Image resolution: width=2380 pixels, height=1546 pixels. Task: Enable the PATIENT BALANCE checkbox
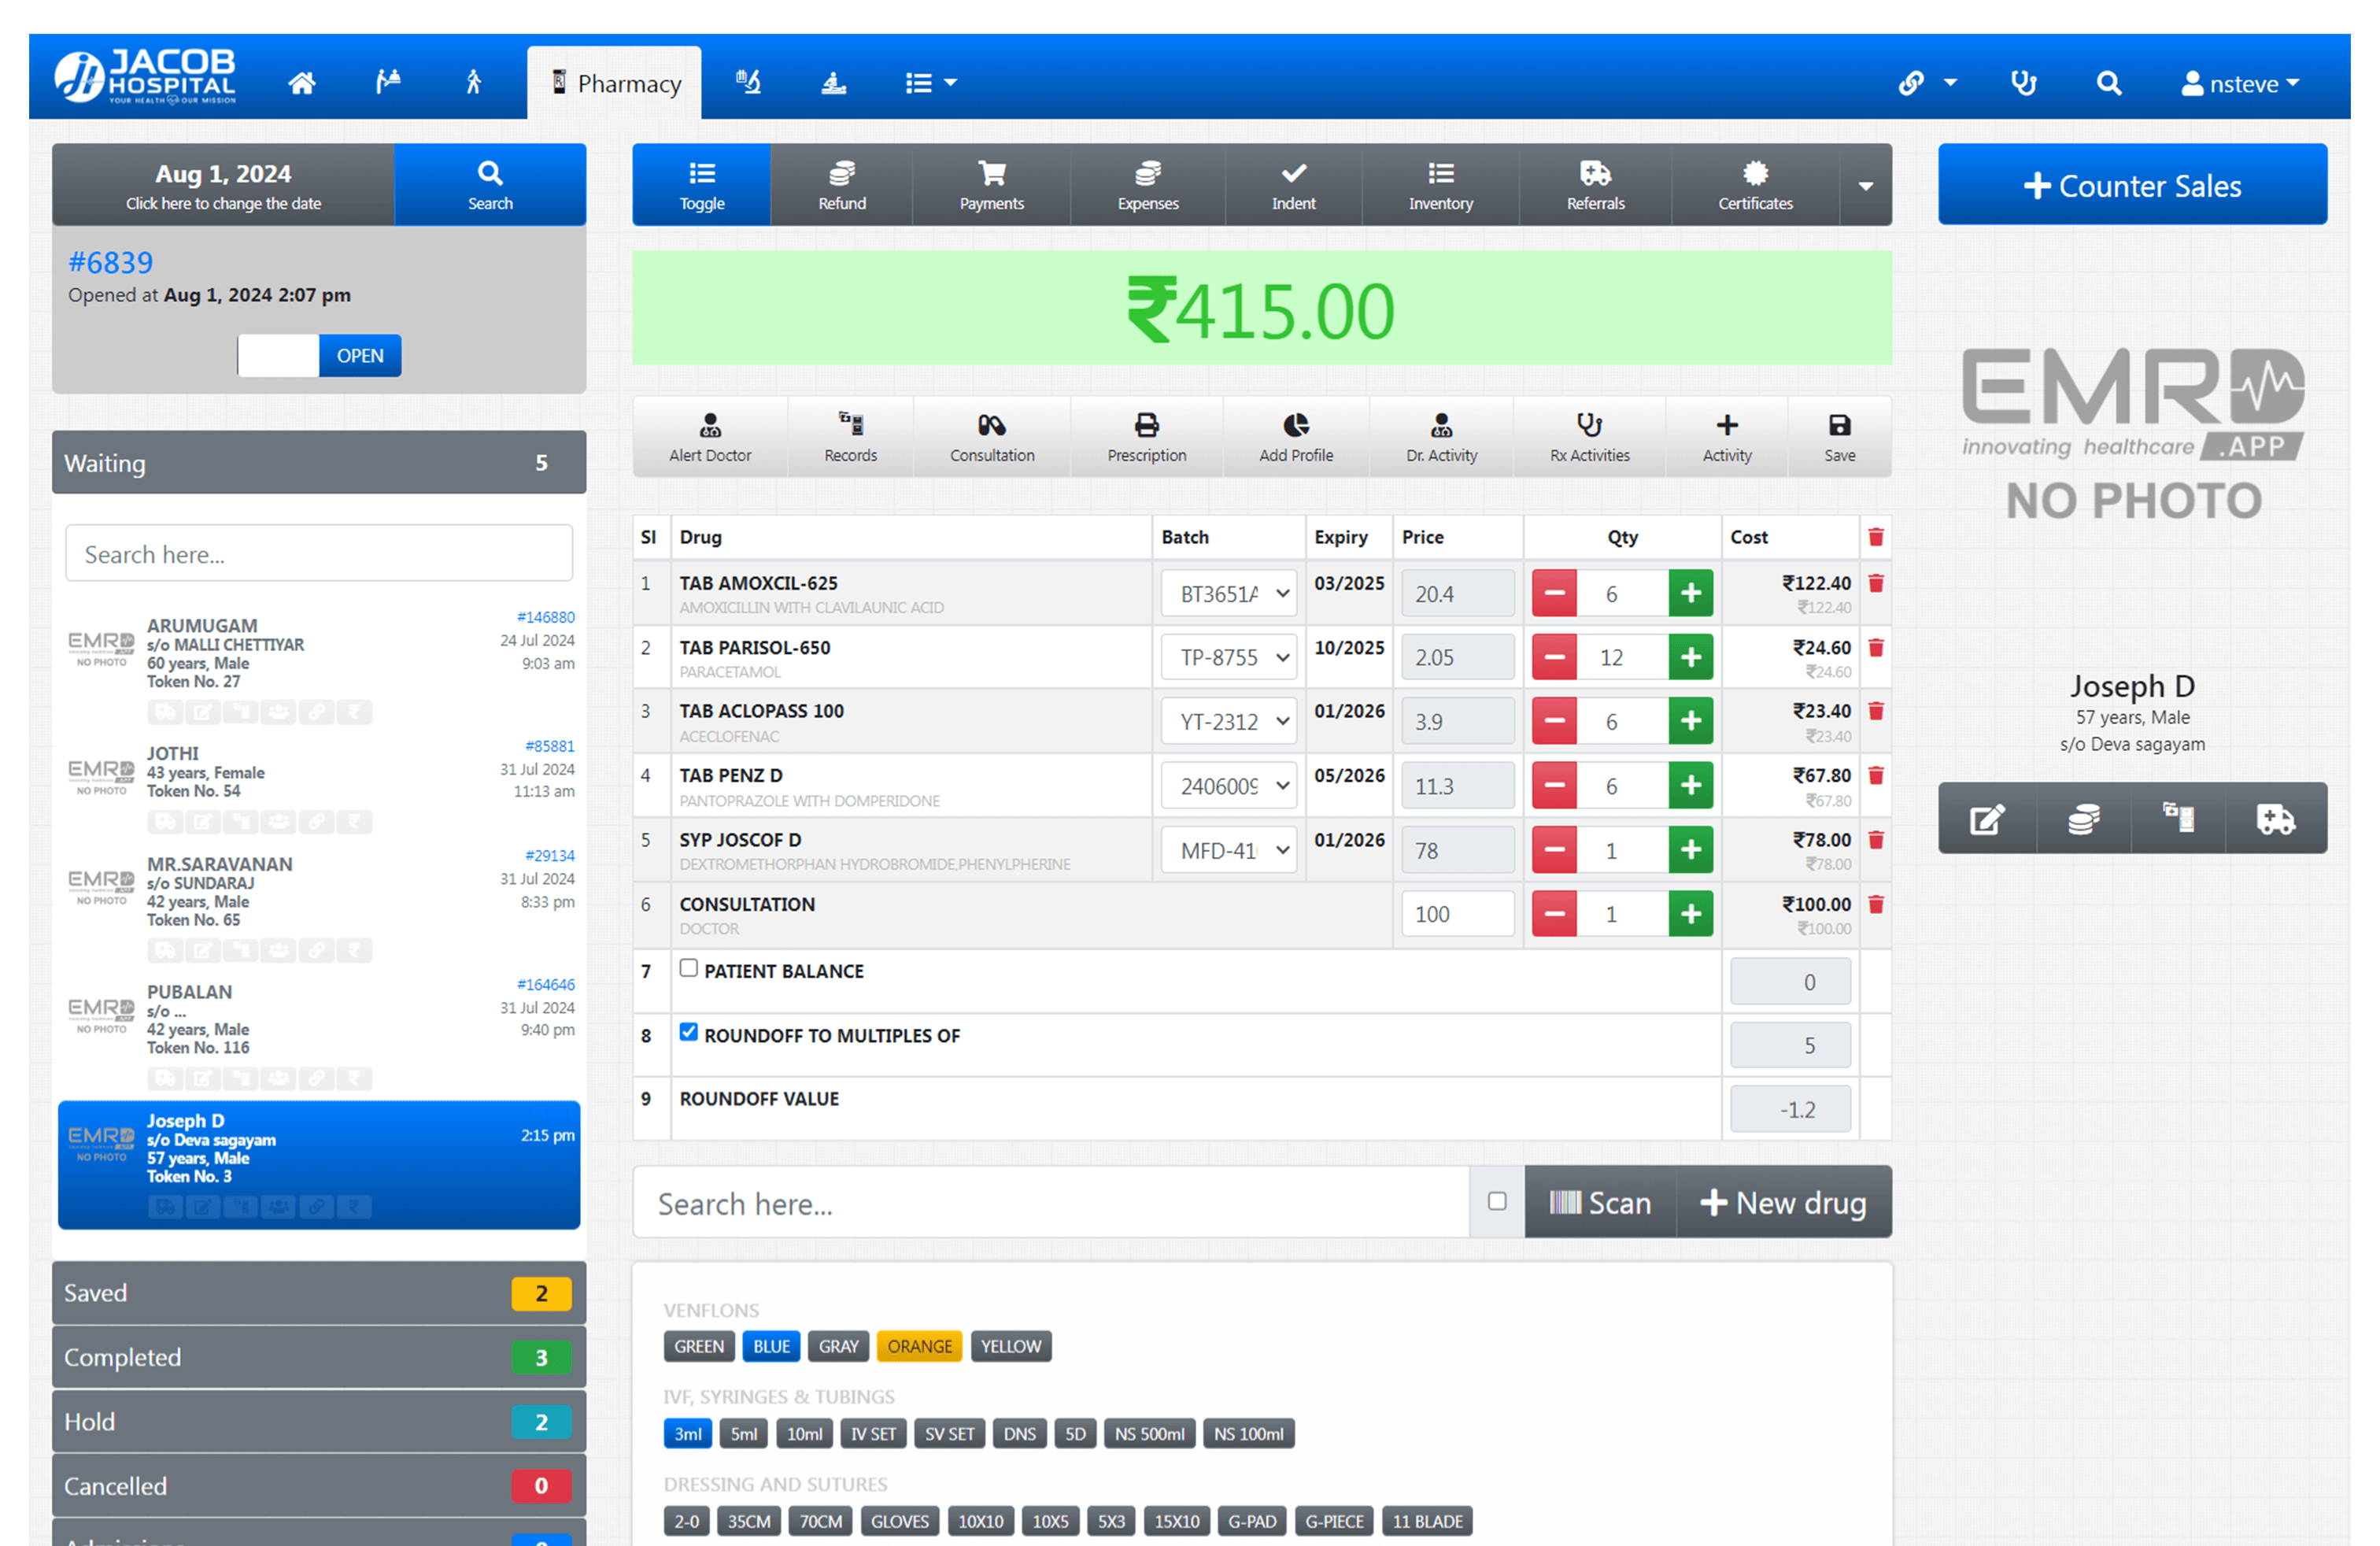(688, 968)
